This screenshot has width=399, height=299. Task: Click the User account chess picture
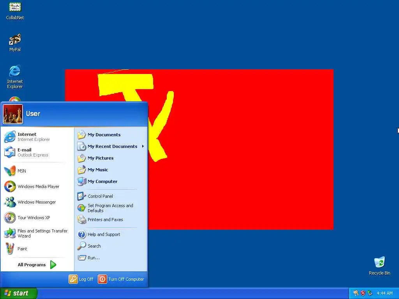tap(13, 114)
